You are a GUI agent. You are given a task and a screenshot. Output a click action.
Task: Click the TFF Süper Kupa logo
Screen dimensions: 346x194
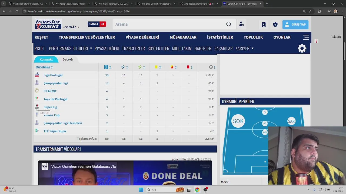37,131
